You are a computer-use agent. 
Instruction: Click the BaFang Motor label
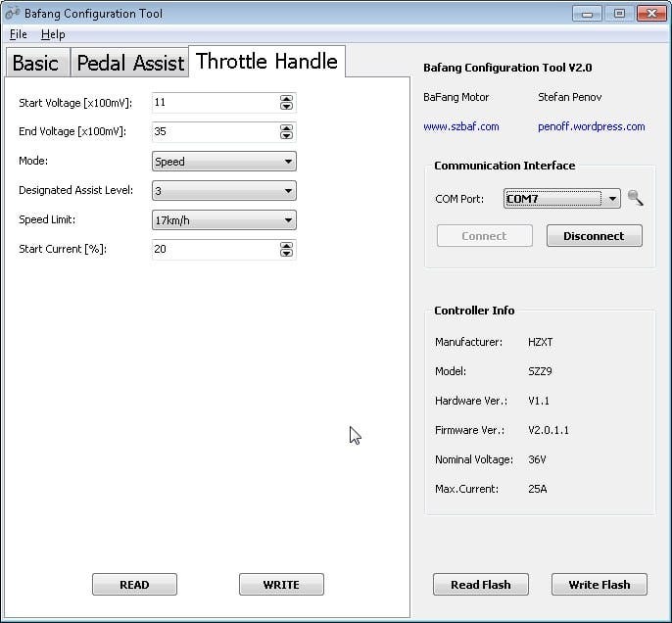point(456,97)
